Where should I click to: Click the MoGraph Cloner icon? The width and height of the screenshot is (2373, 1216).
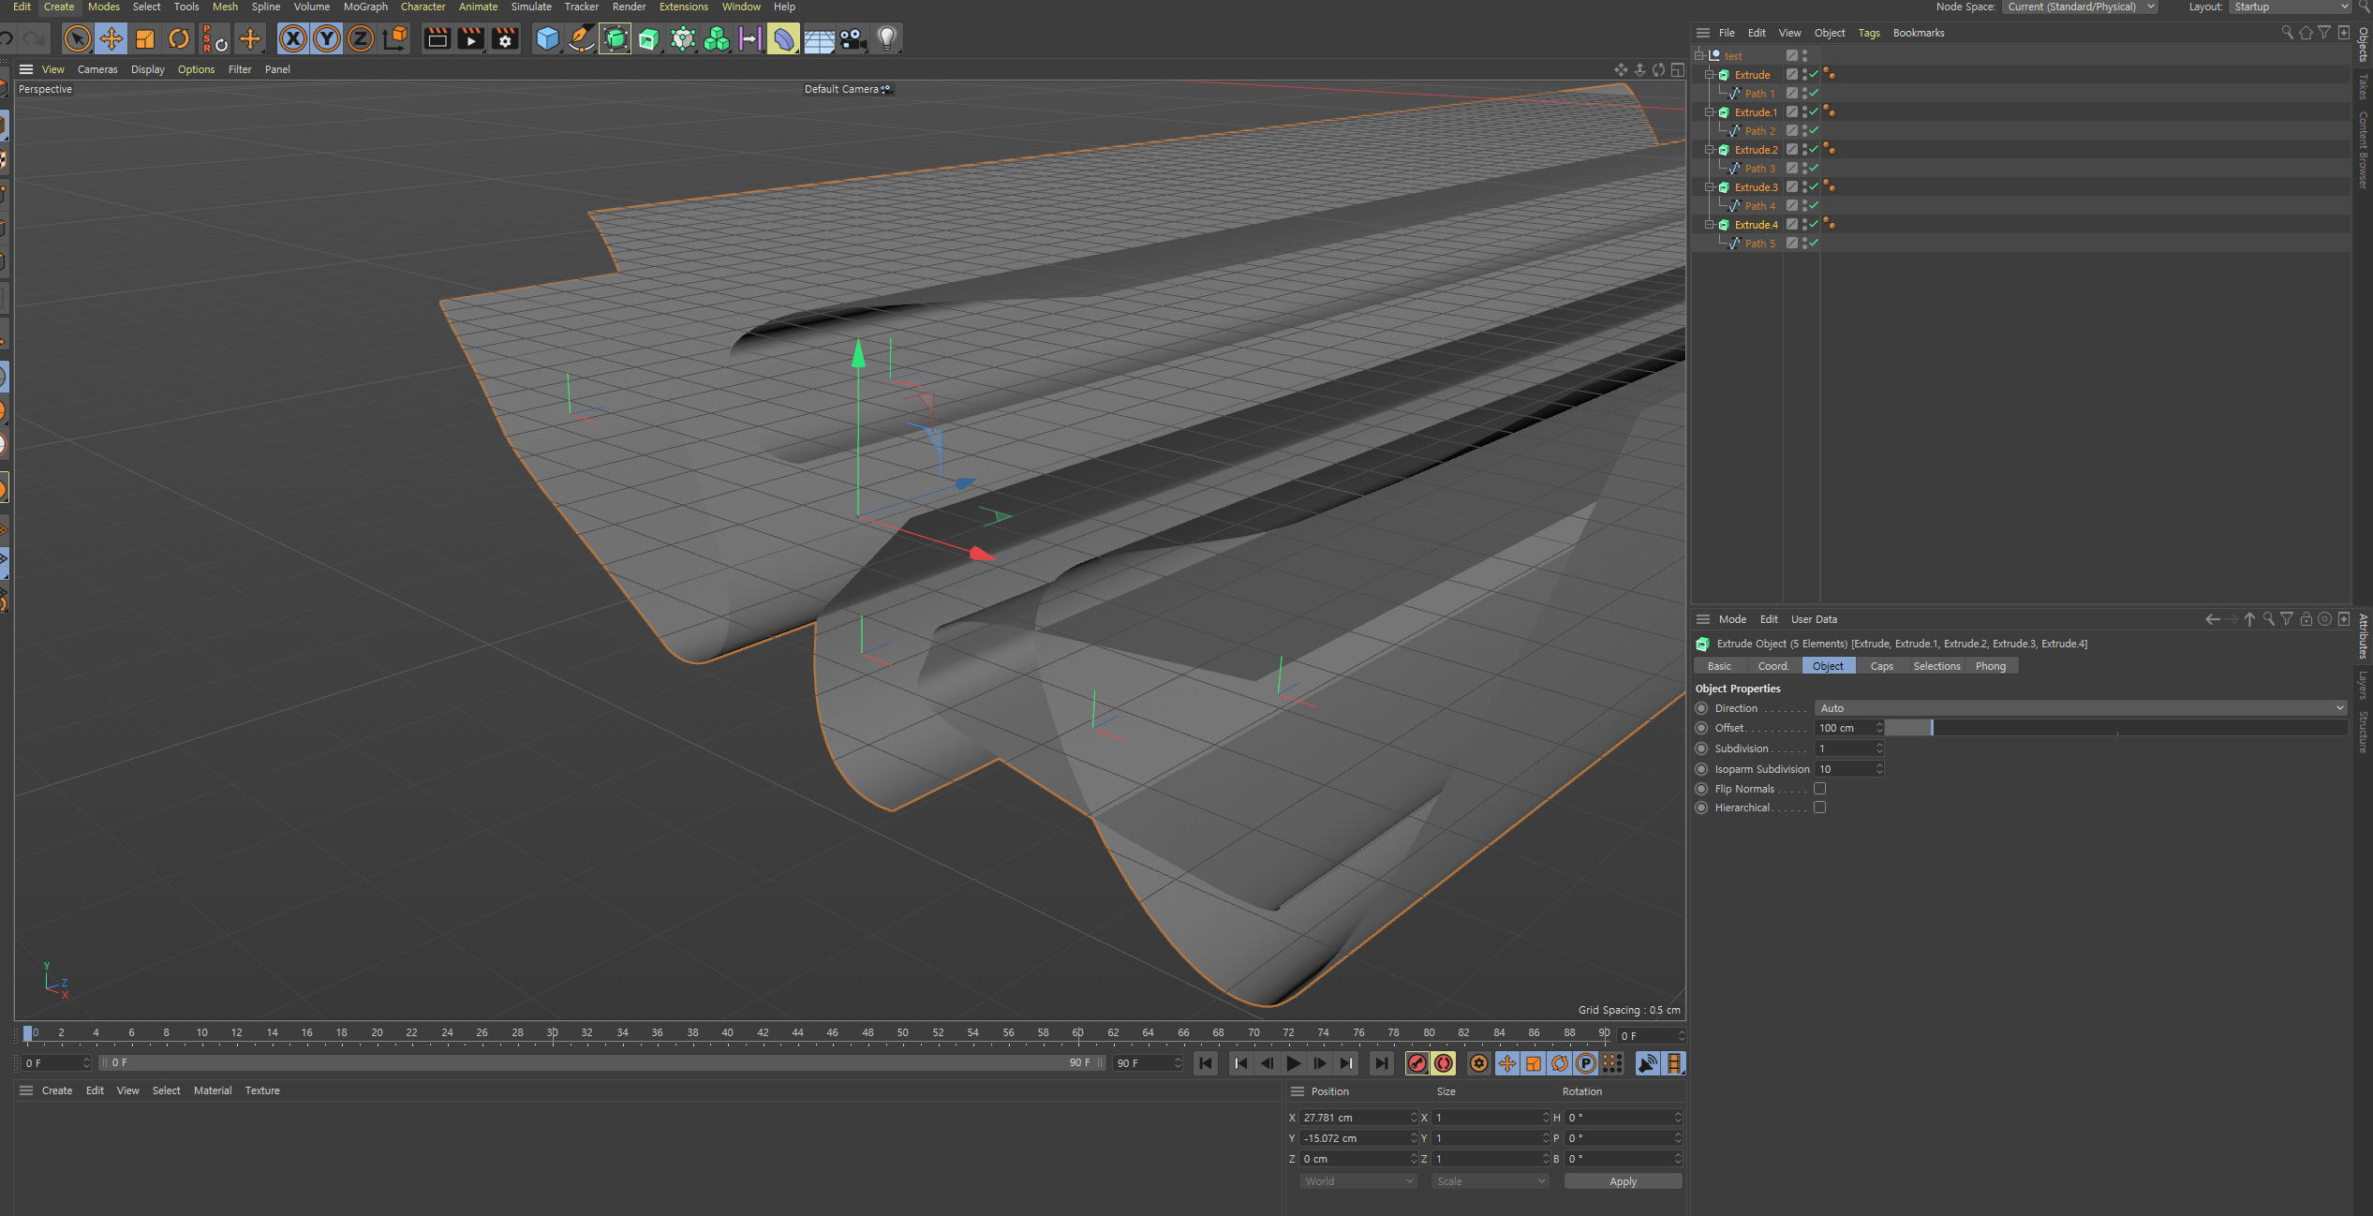click(x=682, y=38)
